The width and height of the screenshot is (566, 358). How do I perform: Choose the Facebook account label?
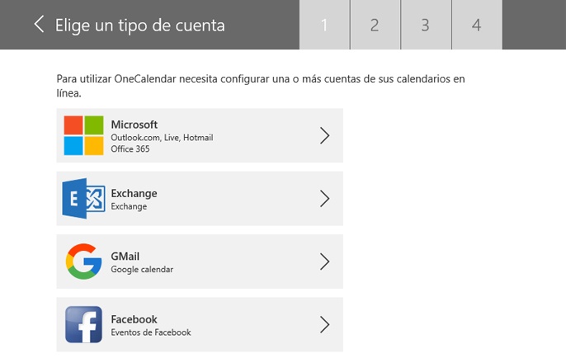pos(134,319)
